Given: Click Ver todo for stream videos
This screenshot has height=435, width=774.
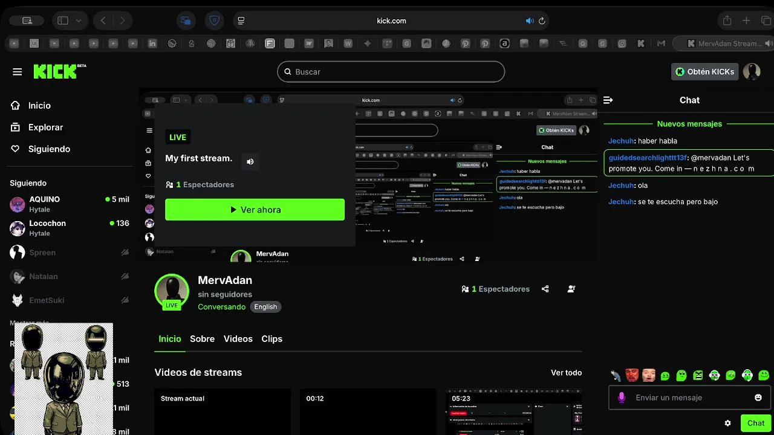Looking at the screenshot, I should pyautogui.click(x=566, y=373).
